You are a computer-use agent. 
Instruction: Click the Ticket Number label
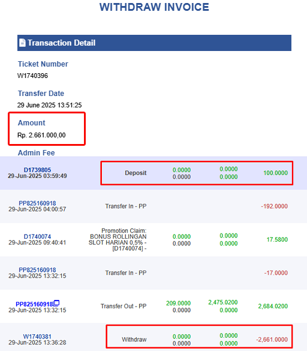43,64
